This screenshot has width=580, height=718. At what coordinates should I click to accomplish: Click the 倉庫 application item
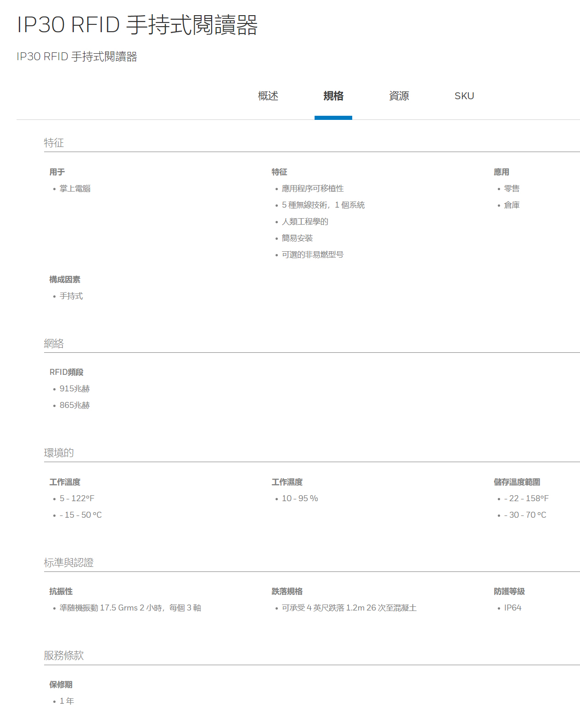512,205
